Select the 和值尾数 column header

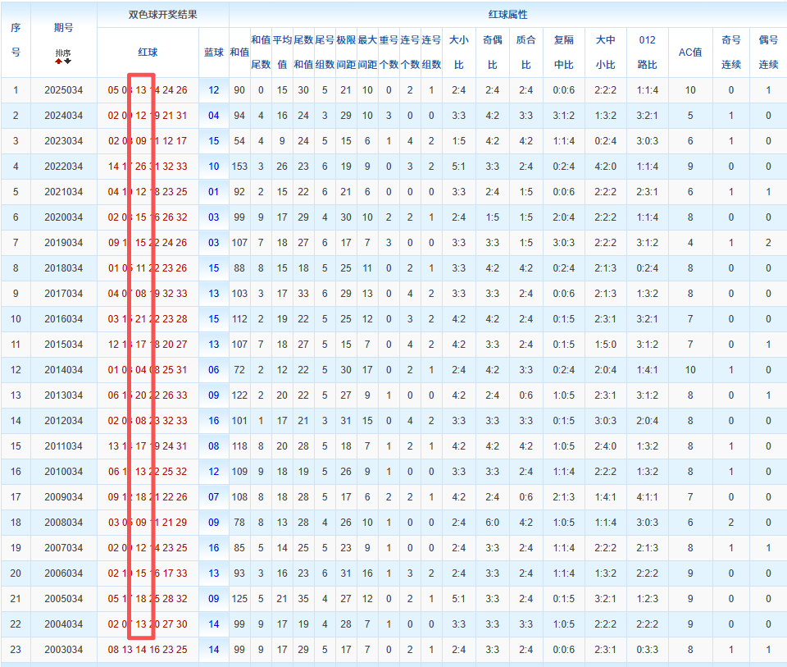pos(261,53)
